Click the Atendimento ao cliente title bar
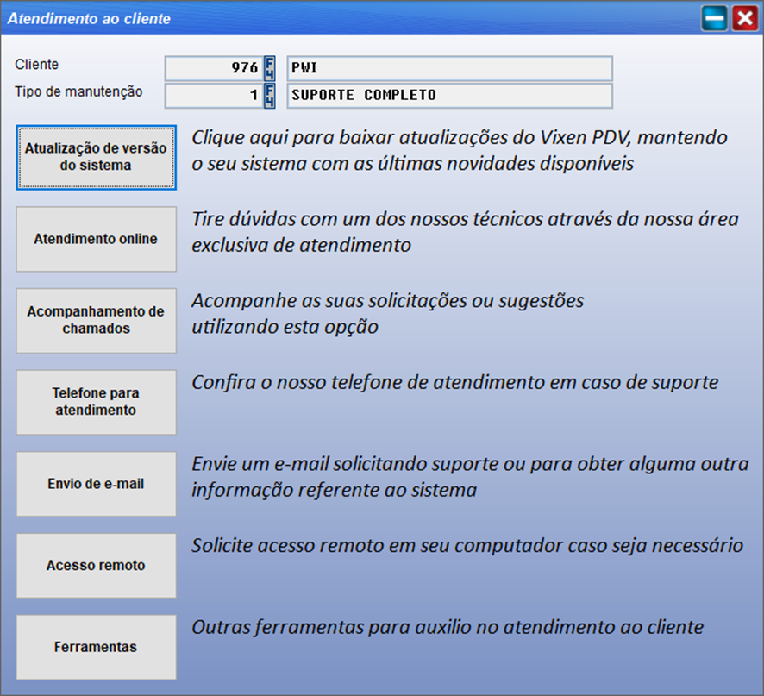Image resolution: width=764 pixels, height=696 pixels. click(345, 18)
